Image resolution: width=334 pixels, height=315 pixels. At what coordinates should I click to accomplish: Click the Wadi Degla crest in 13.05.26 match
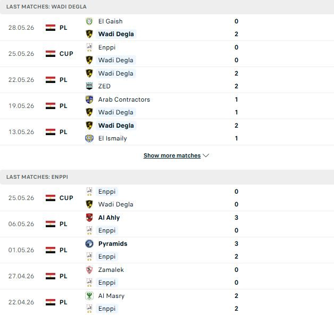(x=89, y=126)
